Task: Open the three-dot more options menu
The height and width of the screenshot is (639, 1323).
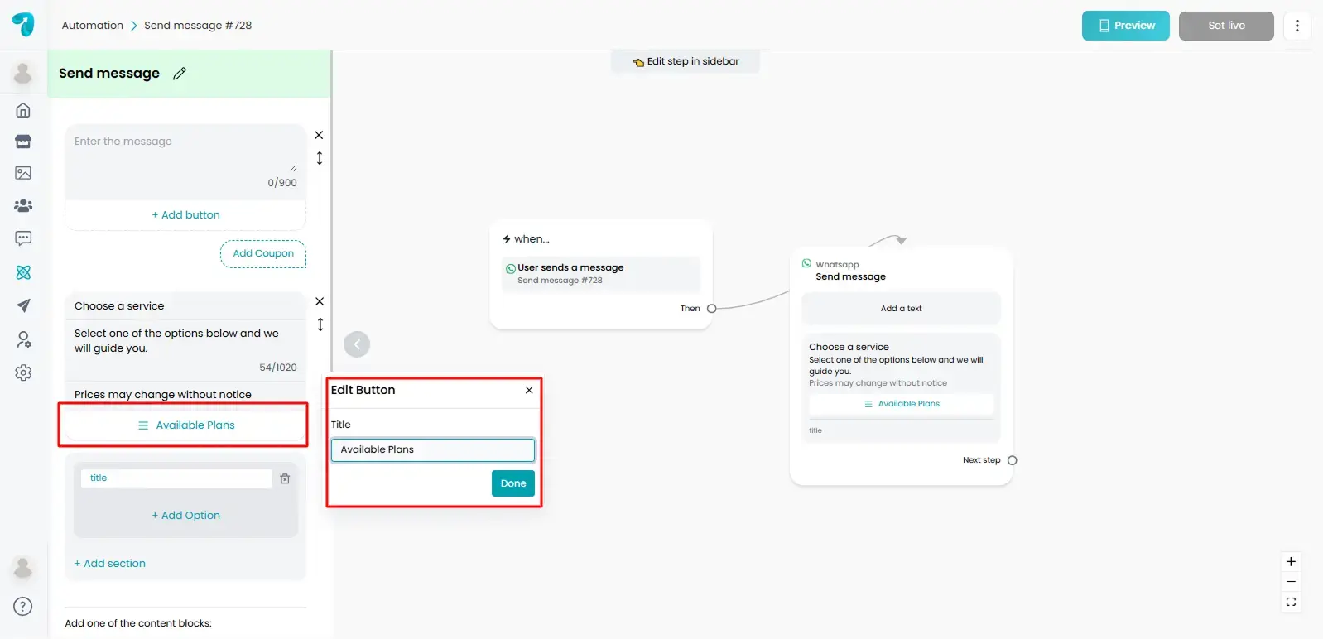Action: 1297,26
